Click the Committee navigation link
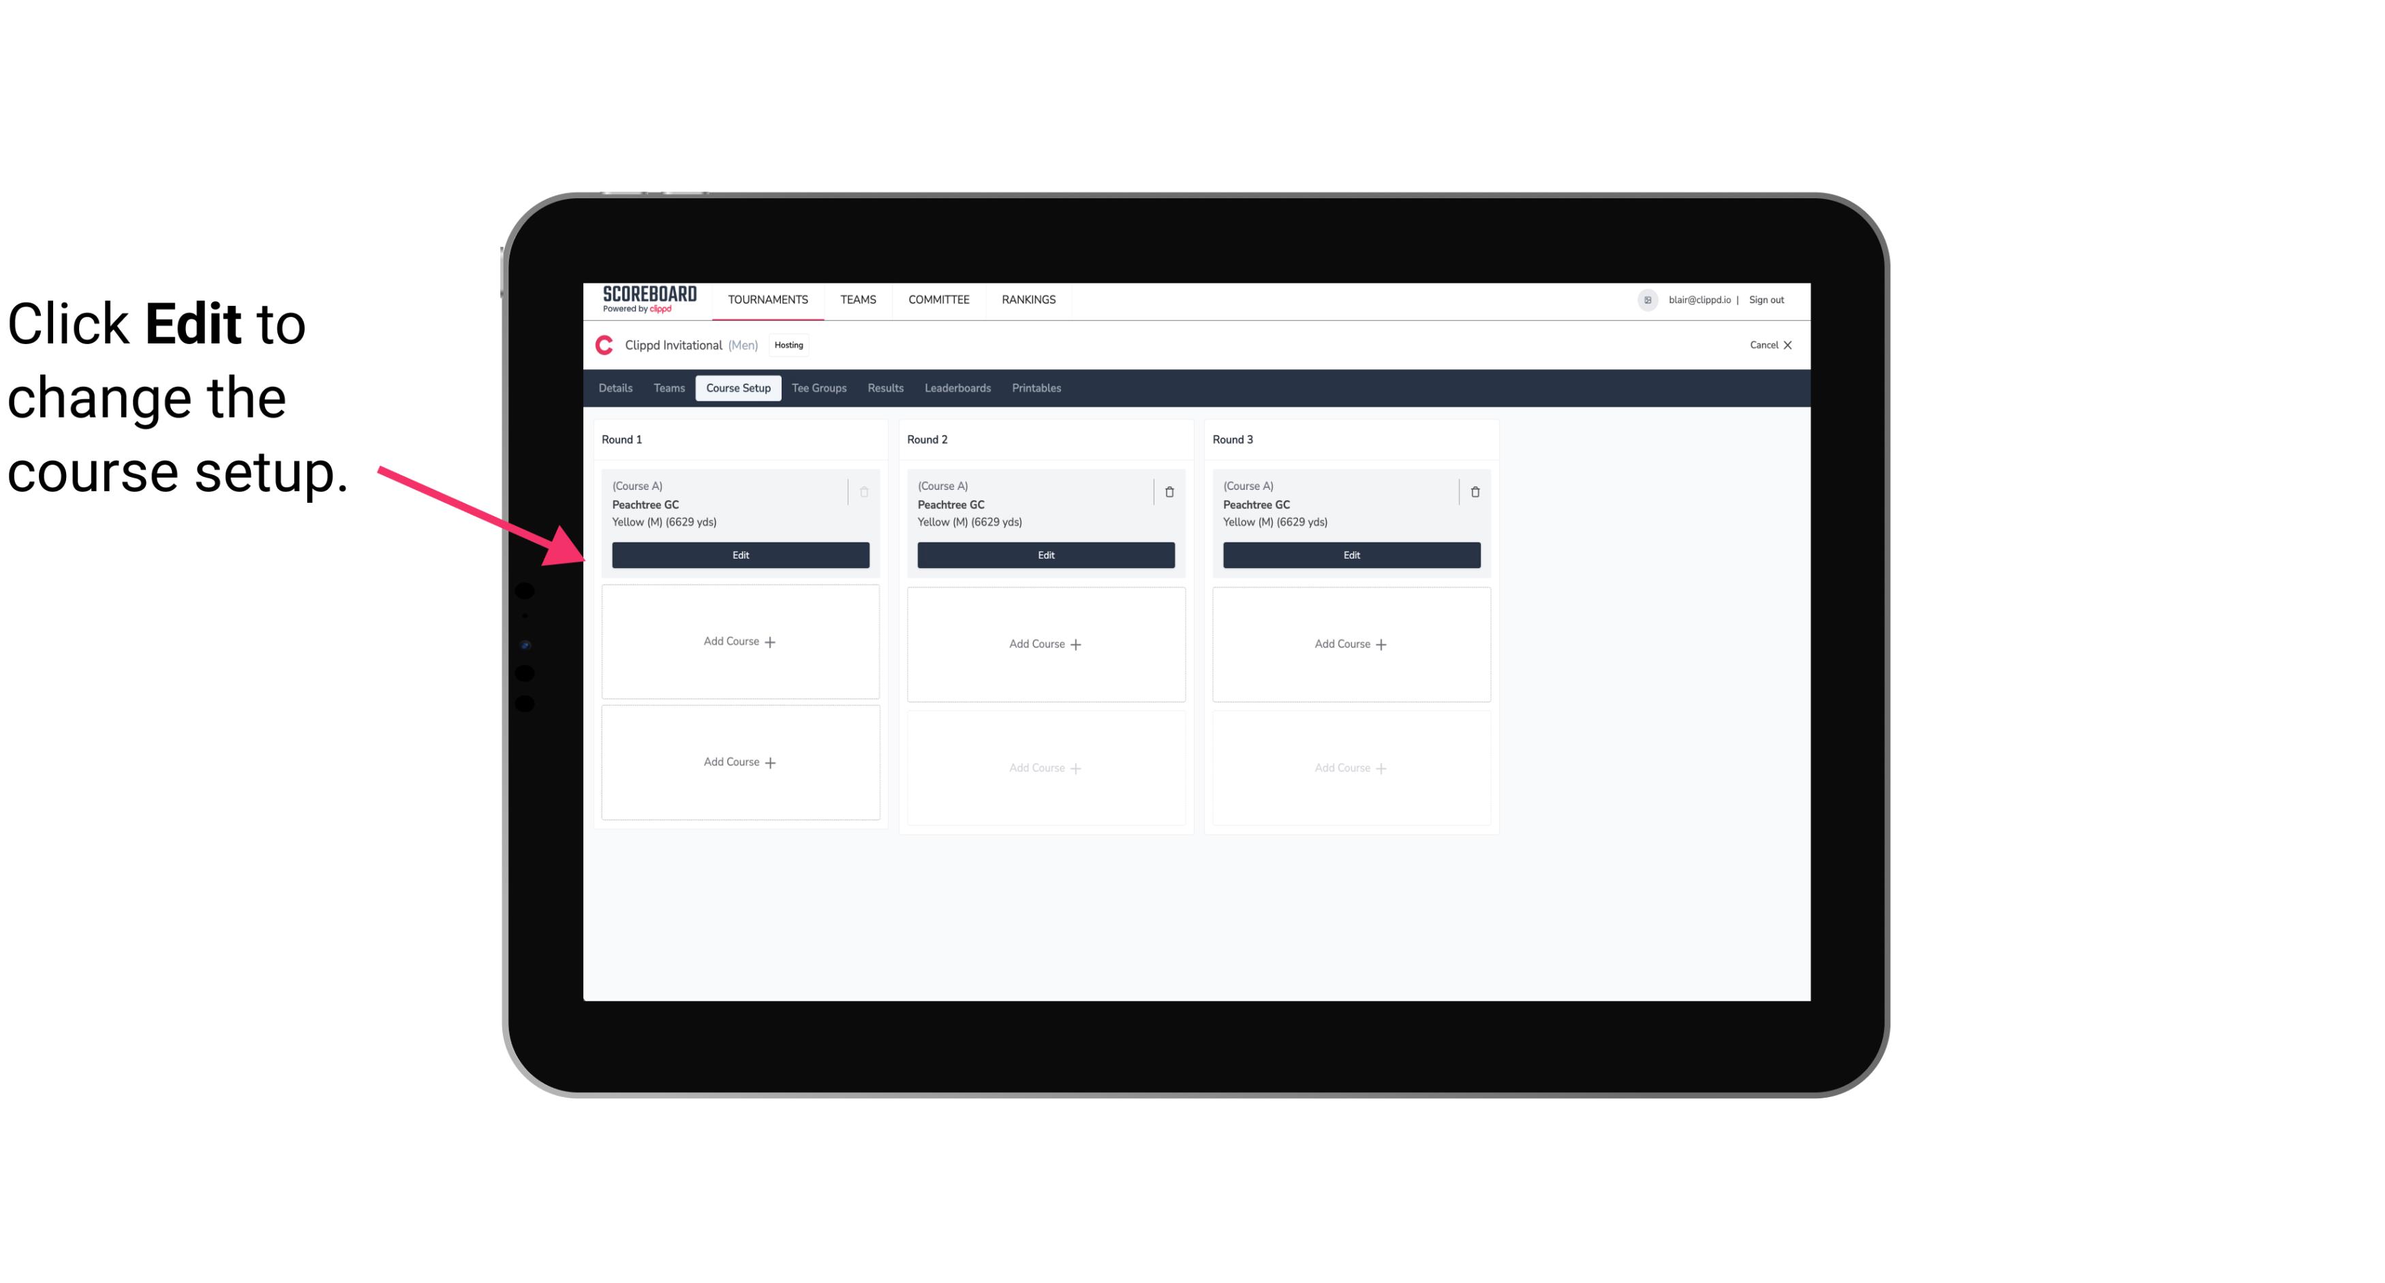The width and height of the screenshot is (2385, 1283). tap(937, 298)
